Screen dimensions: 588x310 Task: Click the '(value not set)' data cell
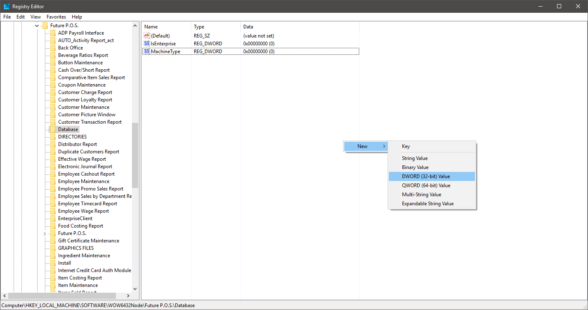pos(259,36)
